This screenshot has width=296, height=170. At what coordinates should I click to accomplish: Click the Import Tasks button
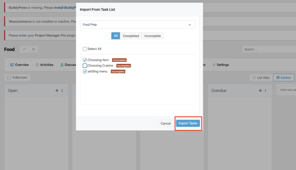[188, 123]
